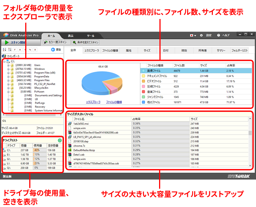Select file chrome.7z in list
Screen dimensions: 256x207
pyautogui.click(x=158, y=146)
